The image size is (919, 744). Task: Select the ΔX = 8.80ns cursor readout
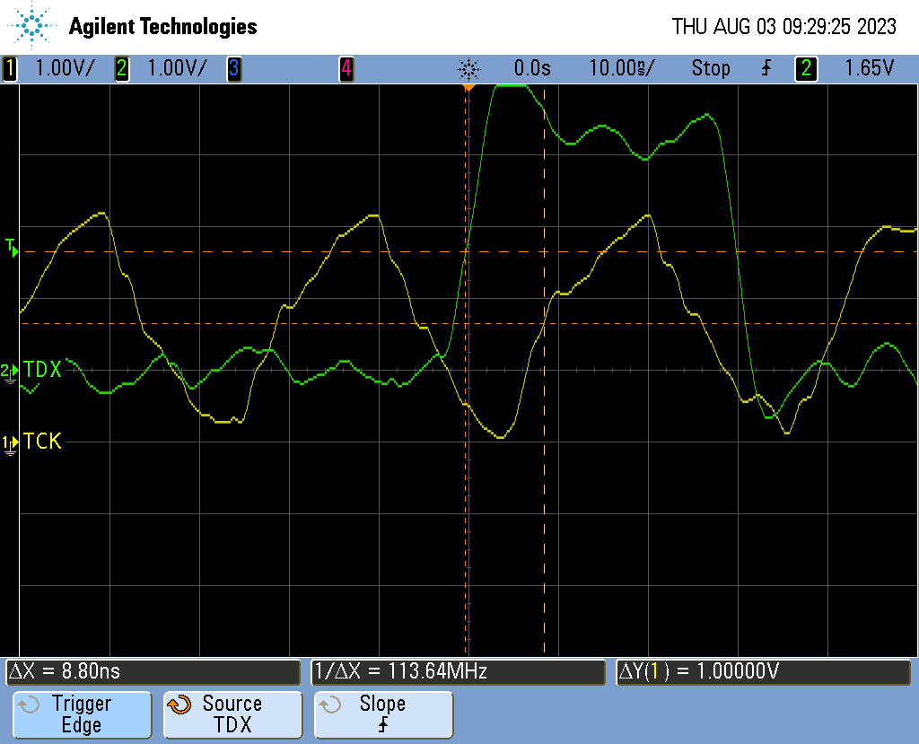click(153, 671)
